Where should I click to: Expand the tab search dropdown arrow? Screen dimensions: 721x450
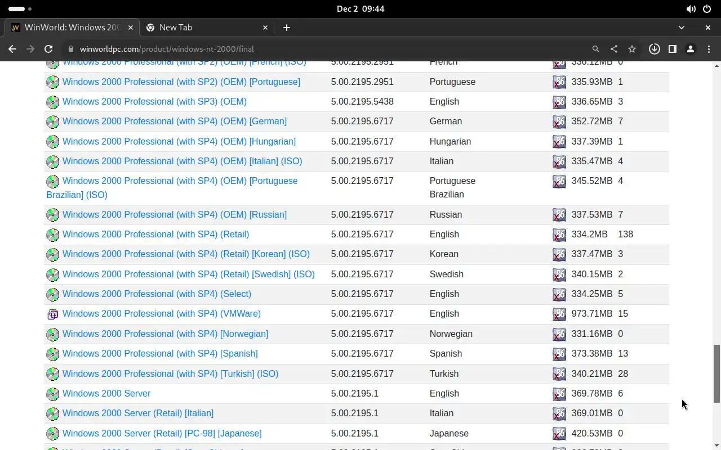[x=682, y=27]
